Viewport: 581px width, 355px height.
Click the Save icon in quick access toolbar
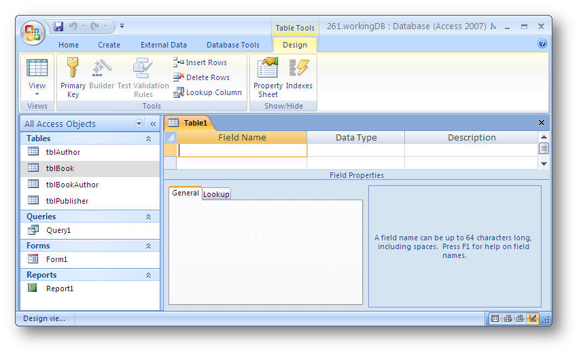58,26
